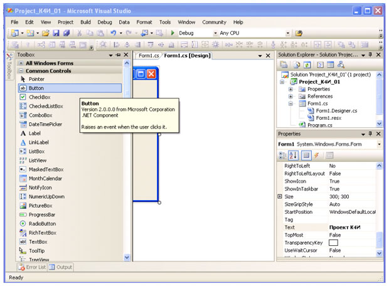389x286 pixels.
Task: Collapse the Form1.cs node
Action: pos(290,103)
